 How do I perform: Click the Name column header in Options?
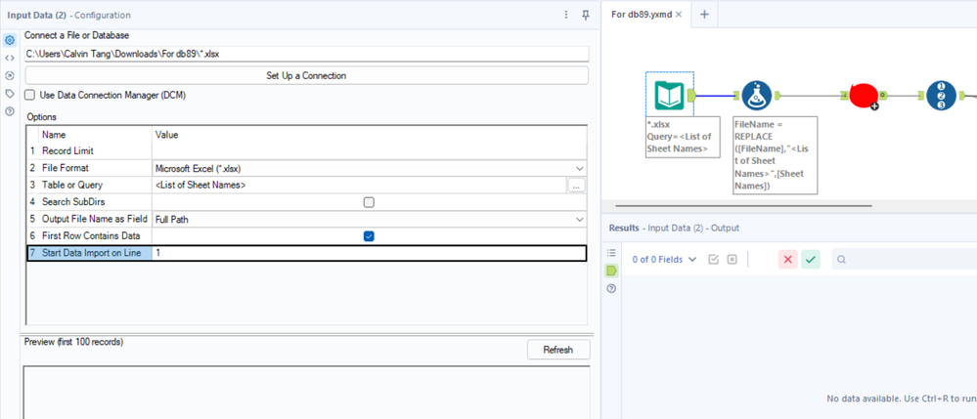point(54,135)
